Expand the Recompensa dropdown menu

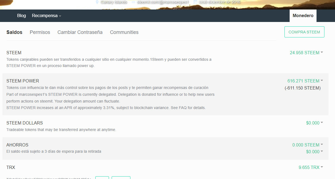(46, 16)
